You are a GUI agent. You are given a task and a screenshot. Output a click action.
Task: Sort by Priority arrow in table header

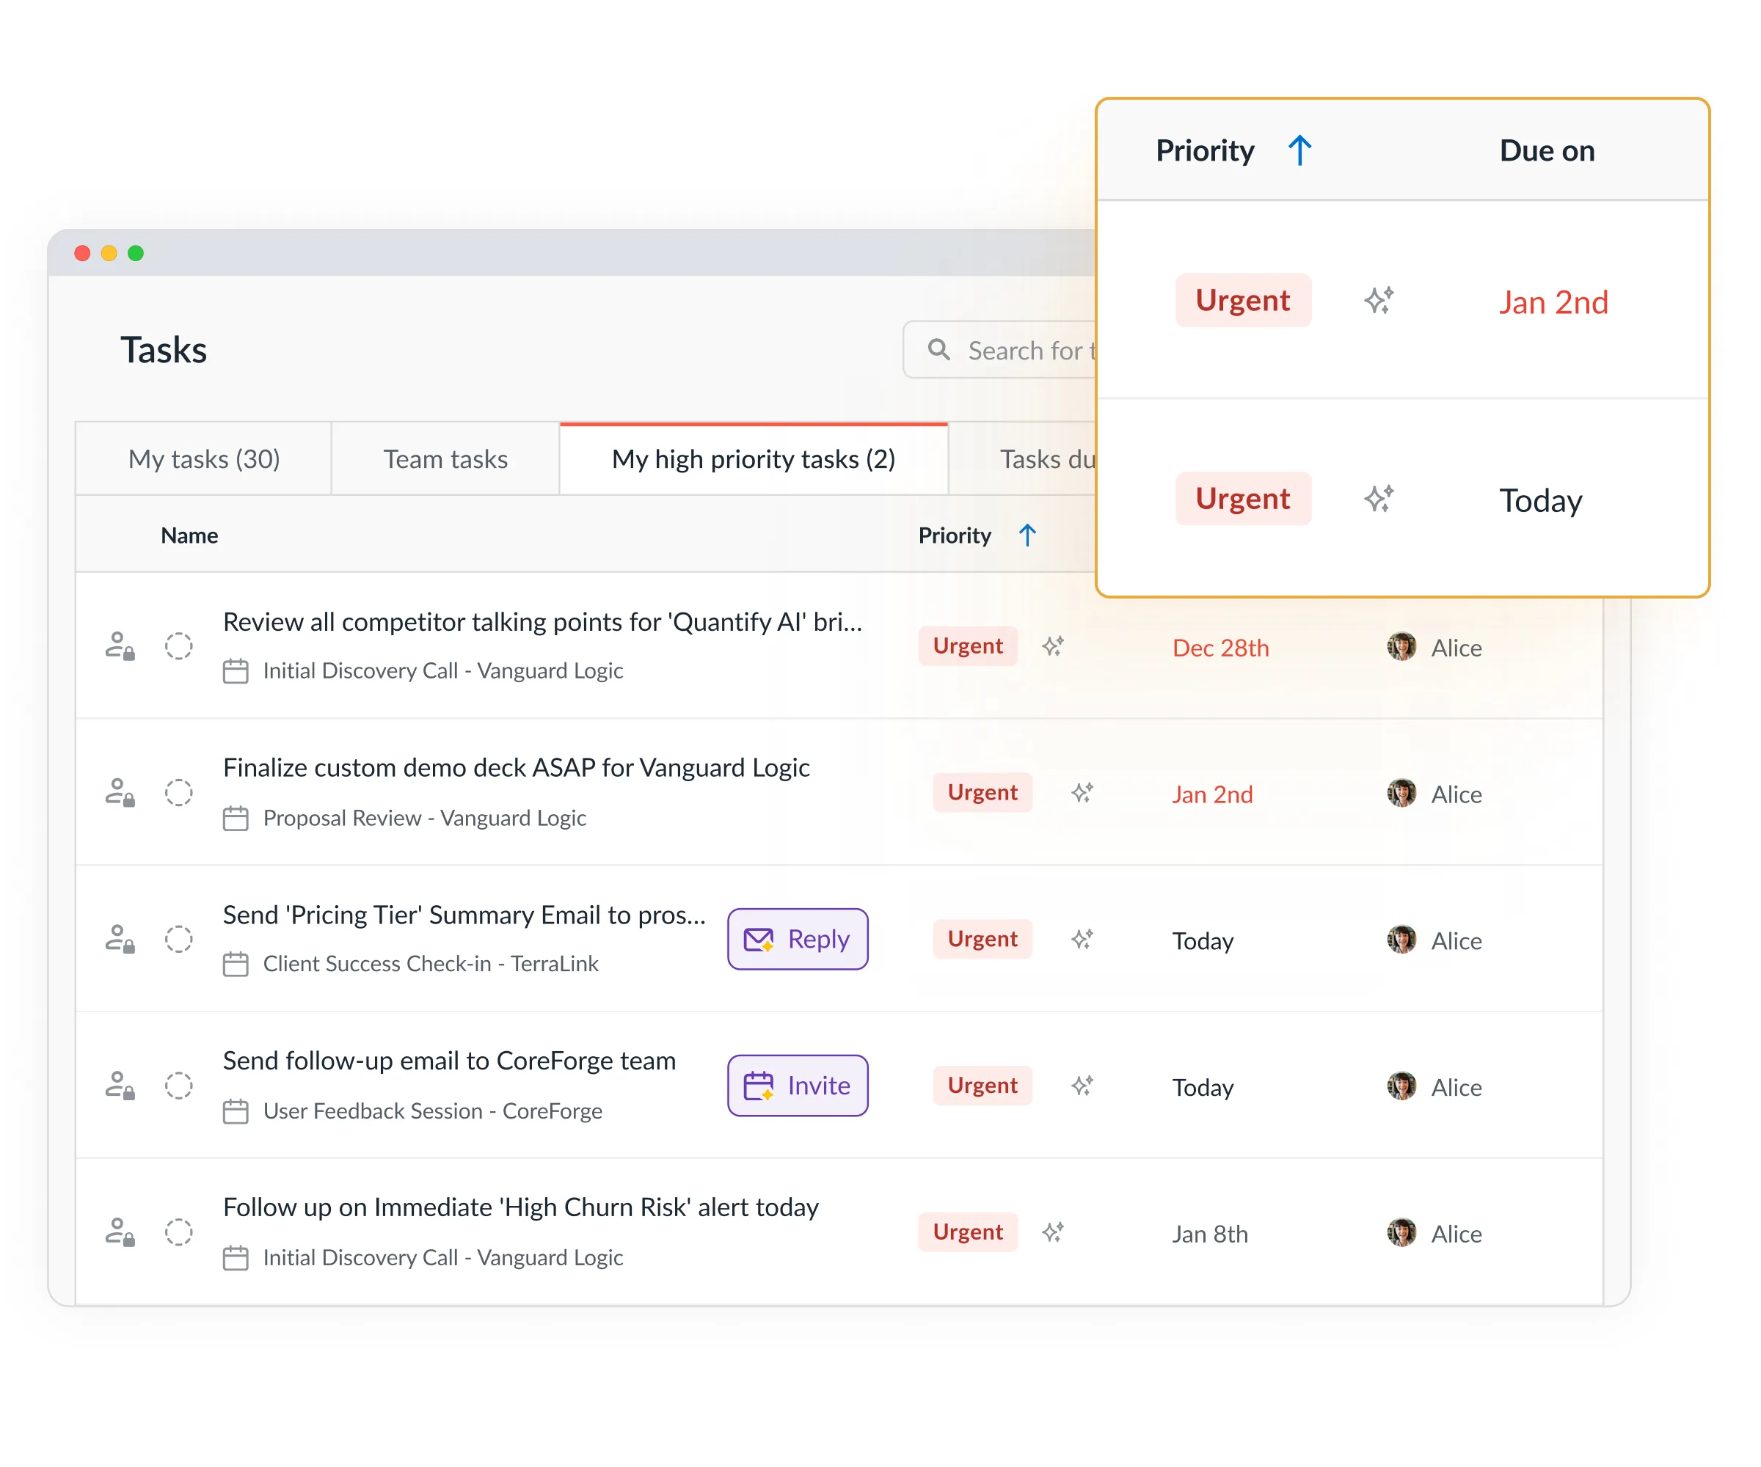click(x=1027, y=535)
